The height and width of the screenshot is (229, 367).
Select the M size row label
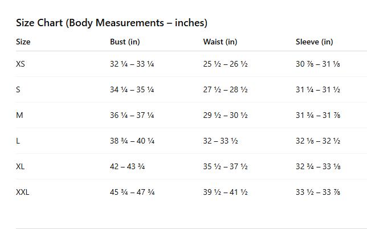click(x=19, y=115)
